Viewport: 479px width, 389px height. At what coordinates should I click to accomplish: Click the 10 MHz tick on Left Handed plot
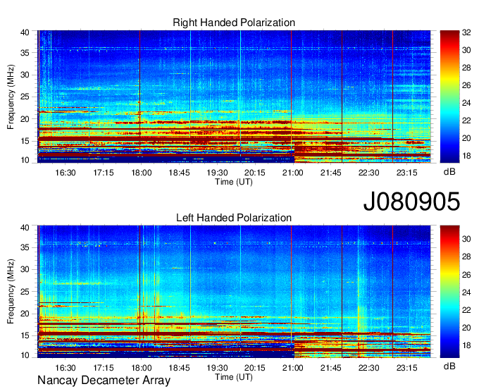point(25,355)
